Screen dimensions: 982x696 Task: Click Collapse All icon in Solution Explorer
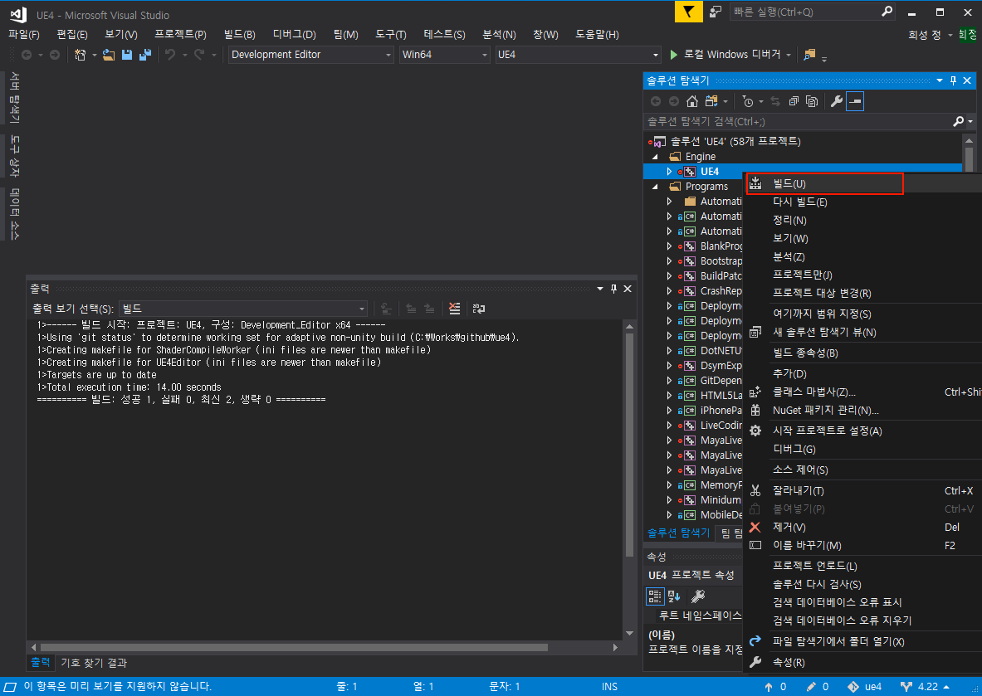point(794,101)
